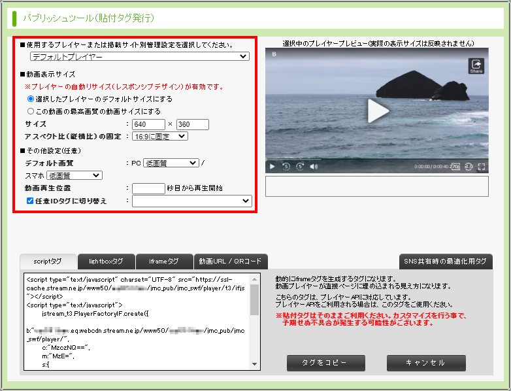Screen dimensions: 511x391
Task: Click the red warning about customizing tags
Action: pos(372,319)
